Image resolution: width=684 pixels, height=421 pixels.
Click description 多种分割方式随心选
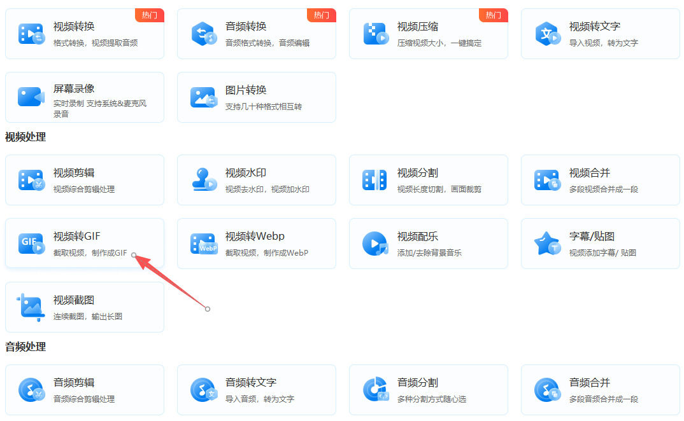431,399
